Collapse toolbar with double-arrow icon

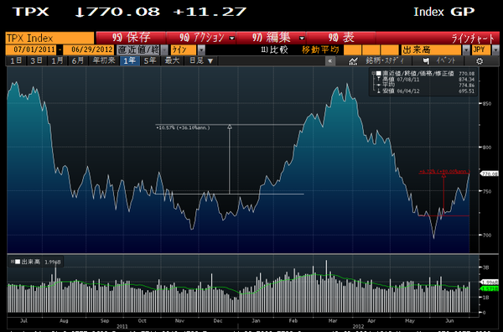click(329, 61)
